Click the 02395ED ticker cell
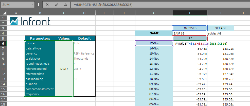The width and height of the screenshot is (250, 106). [190, 28]
